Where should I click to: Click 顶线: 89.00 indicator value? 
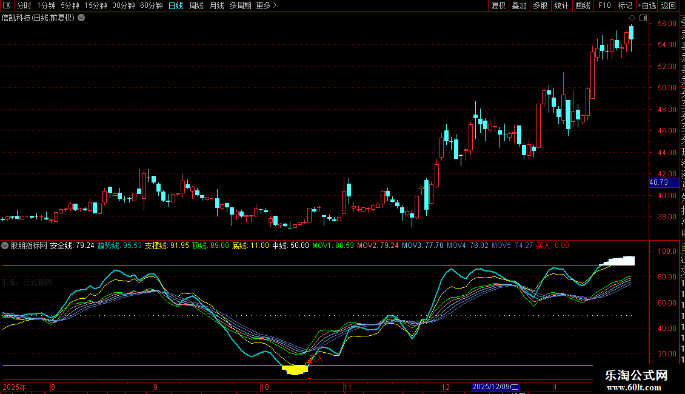pyautogui.click(x=210, y=245)
